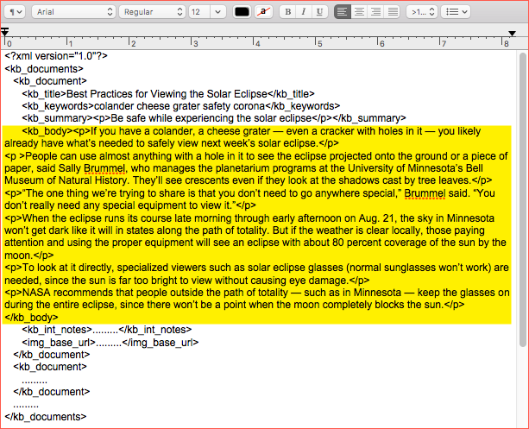Align text left
Viewport: 529px width, 429px height.
[x=342, y=12]
